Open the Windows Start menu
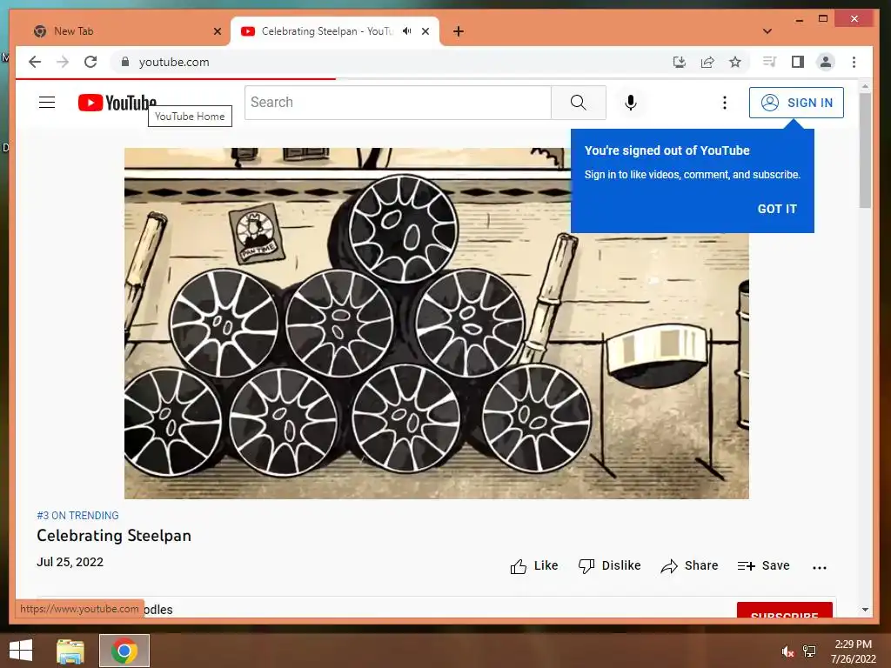 coord(21,651)
